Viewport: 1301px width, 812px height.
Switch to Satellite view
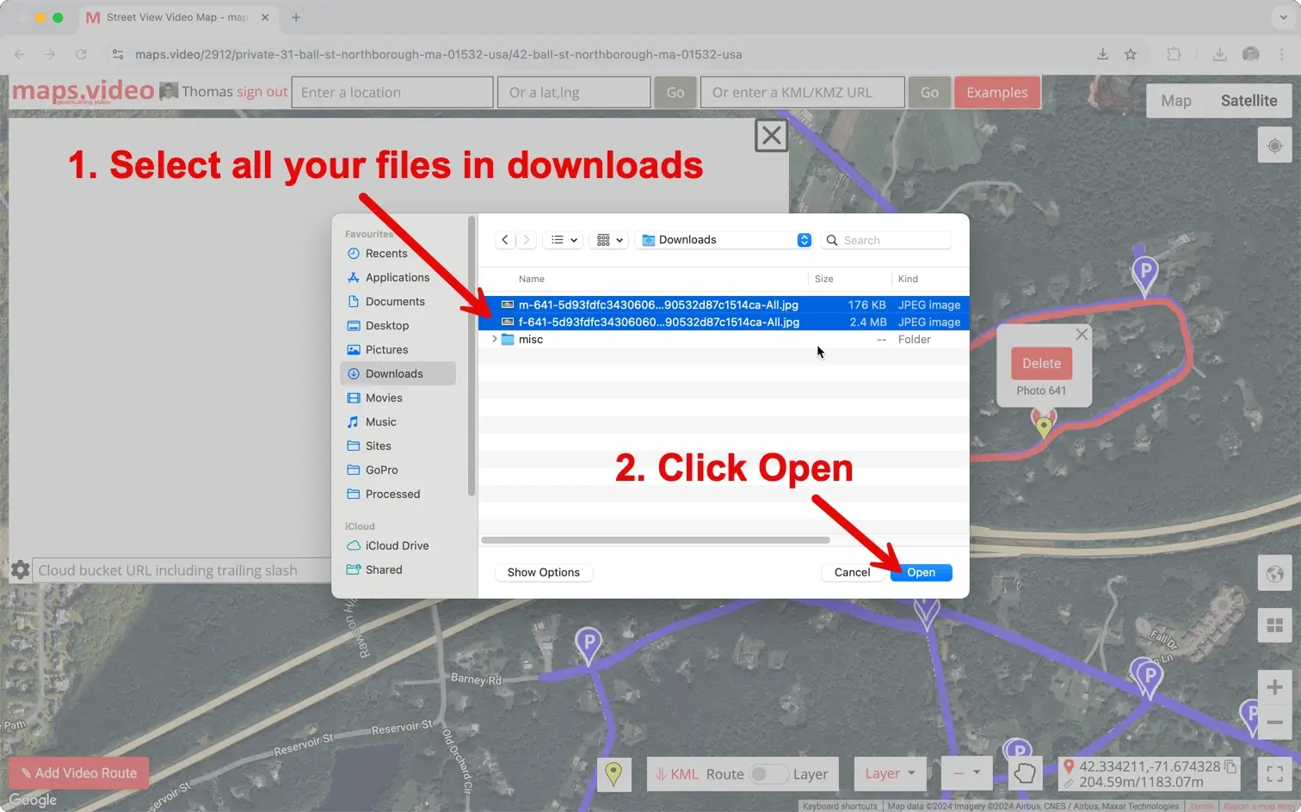point(1249,101)
